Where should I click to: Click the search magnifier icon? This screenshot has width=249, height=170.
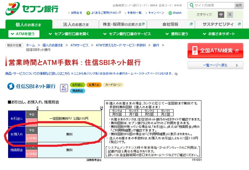[192, 5]
